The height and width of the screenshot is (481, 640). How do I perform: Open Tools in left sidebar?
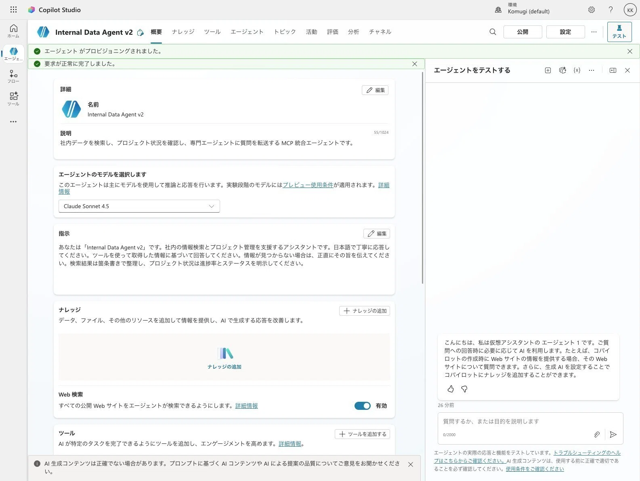click(x=13, y=99)
